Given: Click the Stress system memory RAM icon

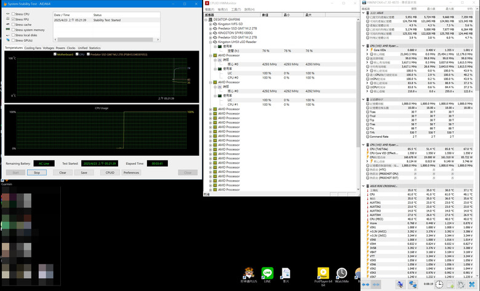Looking at the screenshot, I should point(7,30).
